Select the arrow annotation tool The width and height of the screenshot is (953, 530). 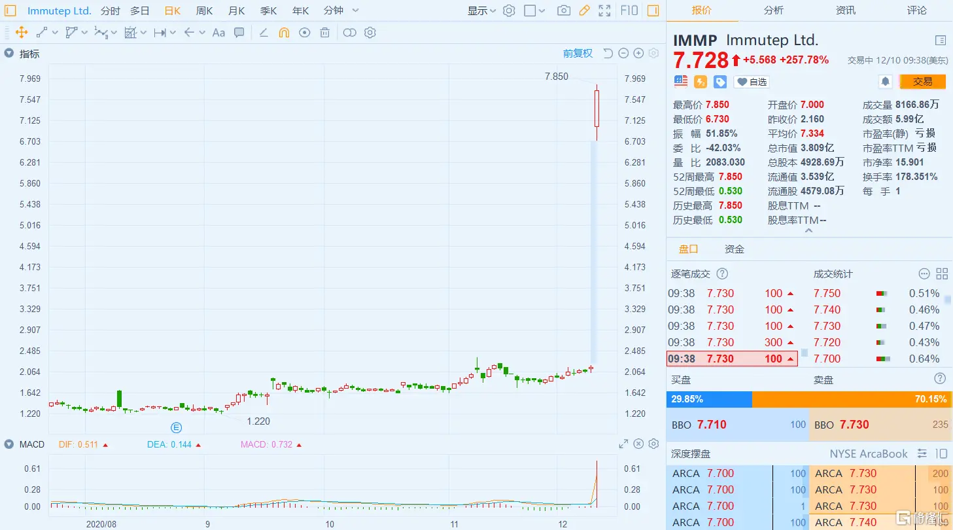[189, 32]
